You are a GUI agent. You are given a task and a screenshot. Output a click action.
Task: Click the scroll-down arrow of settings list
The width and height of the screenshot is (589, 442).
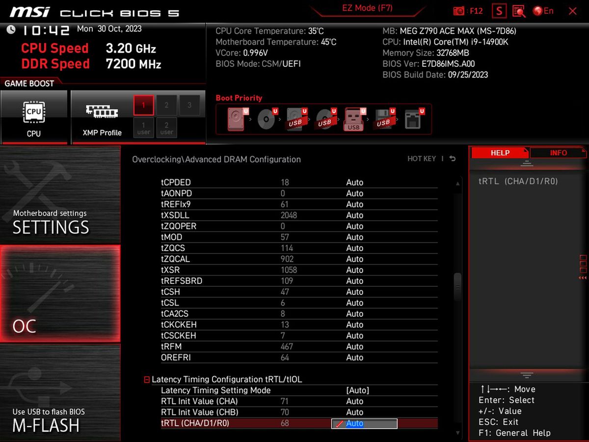[x=458, y=433]
